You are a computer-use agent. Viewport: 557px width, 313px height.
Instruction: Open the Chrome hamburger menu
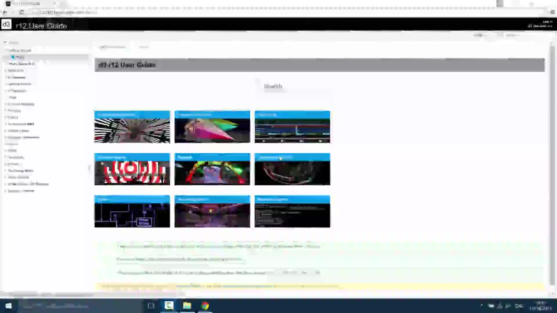tap(552, 12)
